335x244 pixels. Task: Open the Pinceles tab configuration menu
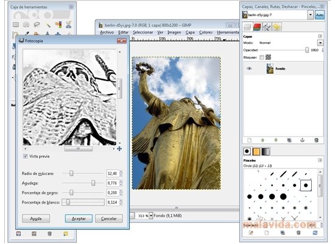[320, 160]
